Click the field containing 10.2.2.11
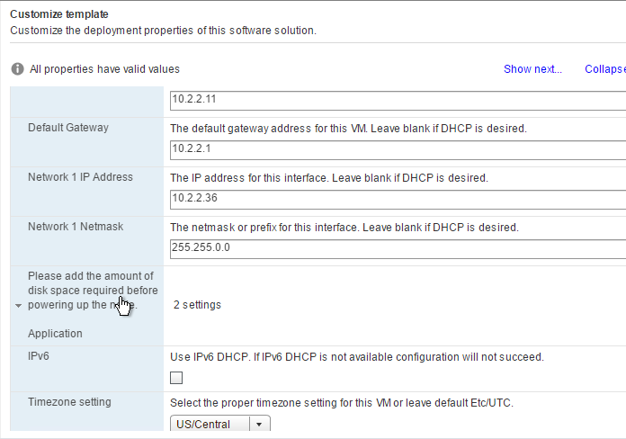Image resolution: width=626 pixels, height=439 pixels. coord(398,100)
